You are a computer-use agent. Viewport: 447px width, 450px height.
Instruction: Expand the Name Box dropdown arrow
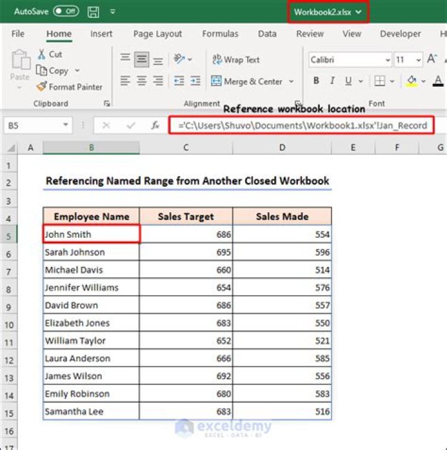pyautogui.click(x=66, y=125)
